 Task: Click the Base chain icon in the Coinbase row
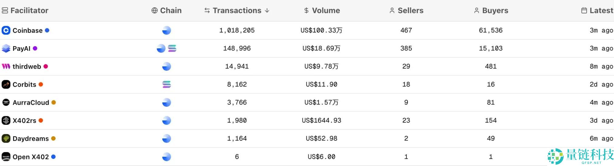pos(167,30)
